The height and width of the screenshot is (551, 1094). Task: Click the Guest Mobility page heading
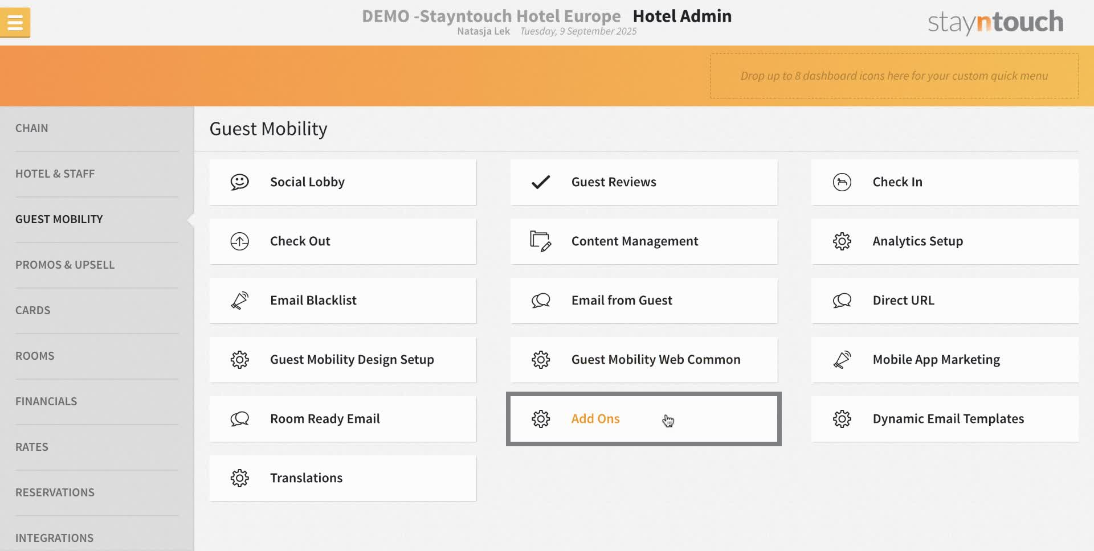point(268,129)
